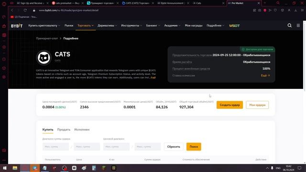The width and height of the screenshot is (306, 172).
Task: Switch to the Sign Up and Receive tab
Action: tap(32, 3)
